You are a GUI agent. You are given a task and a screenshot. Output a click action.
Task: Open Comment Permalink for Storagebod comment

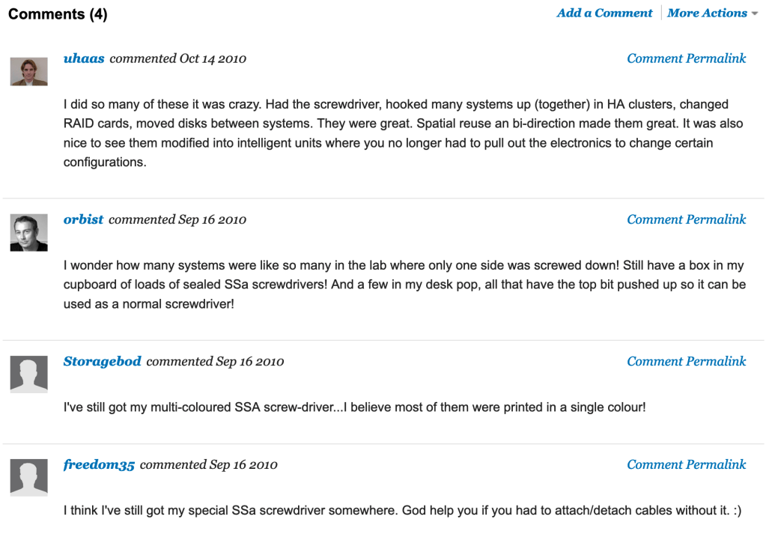[x=686, y=361]
